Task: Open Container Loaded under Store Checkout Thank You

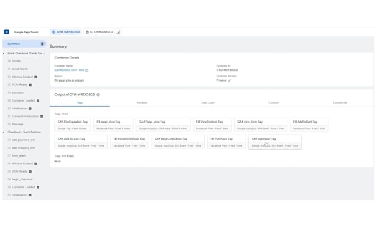Action: coord(23,100)
